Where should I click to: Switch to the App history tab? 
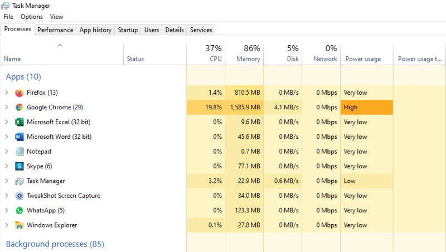tap(95, 30)
